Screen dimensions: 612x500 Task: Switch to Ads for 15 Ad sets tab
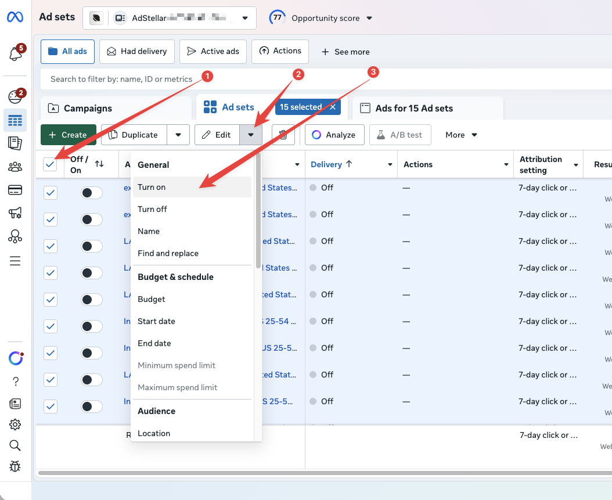point(428,108)
